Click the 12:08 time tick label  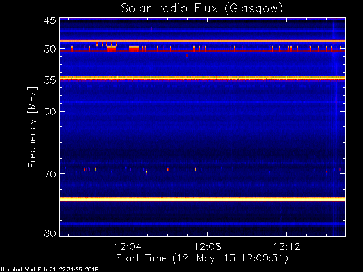207,246
